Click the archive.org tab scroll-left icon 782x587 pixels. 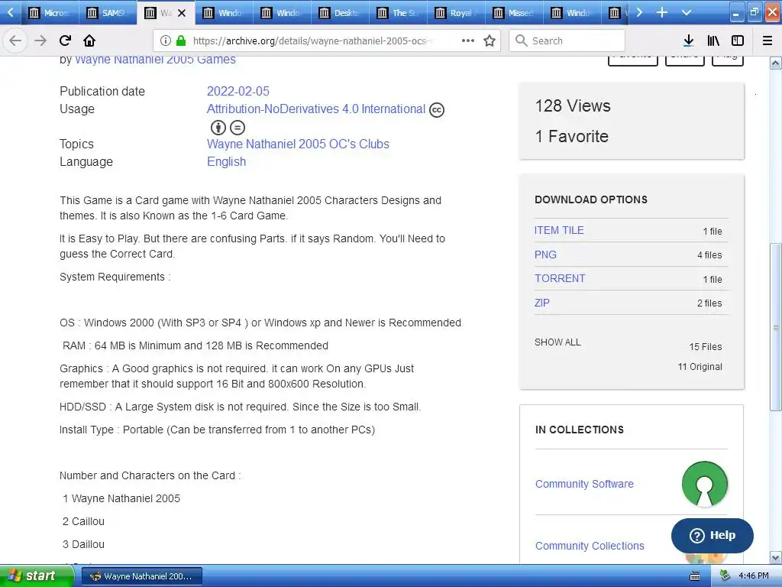pos(11,12)
